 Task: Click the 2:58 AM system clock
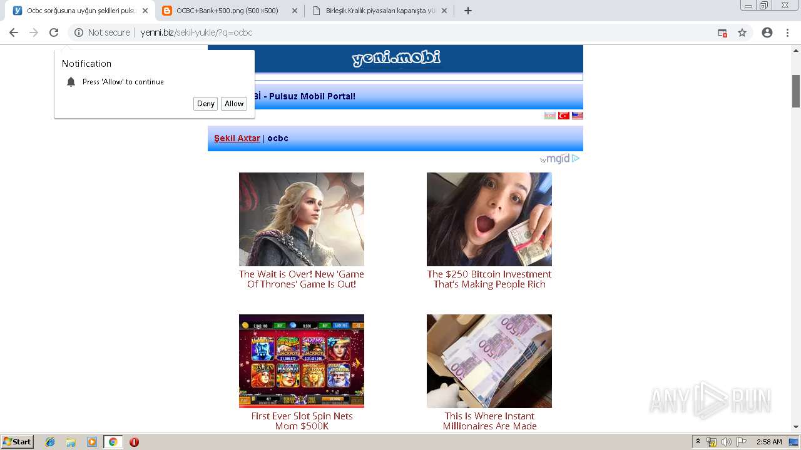tap(769, 442)
